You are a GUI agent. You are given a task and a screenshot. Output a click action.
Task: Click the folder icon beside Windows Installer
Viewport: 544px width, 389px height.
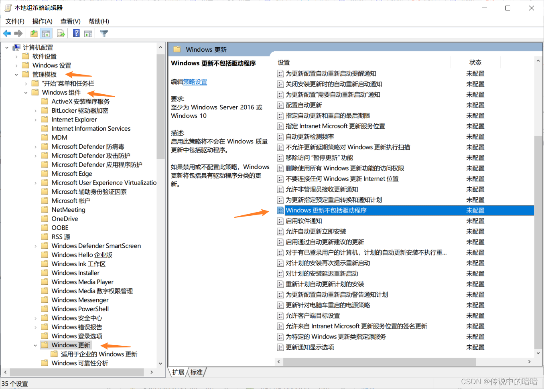click(45, 273)
